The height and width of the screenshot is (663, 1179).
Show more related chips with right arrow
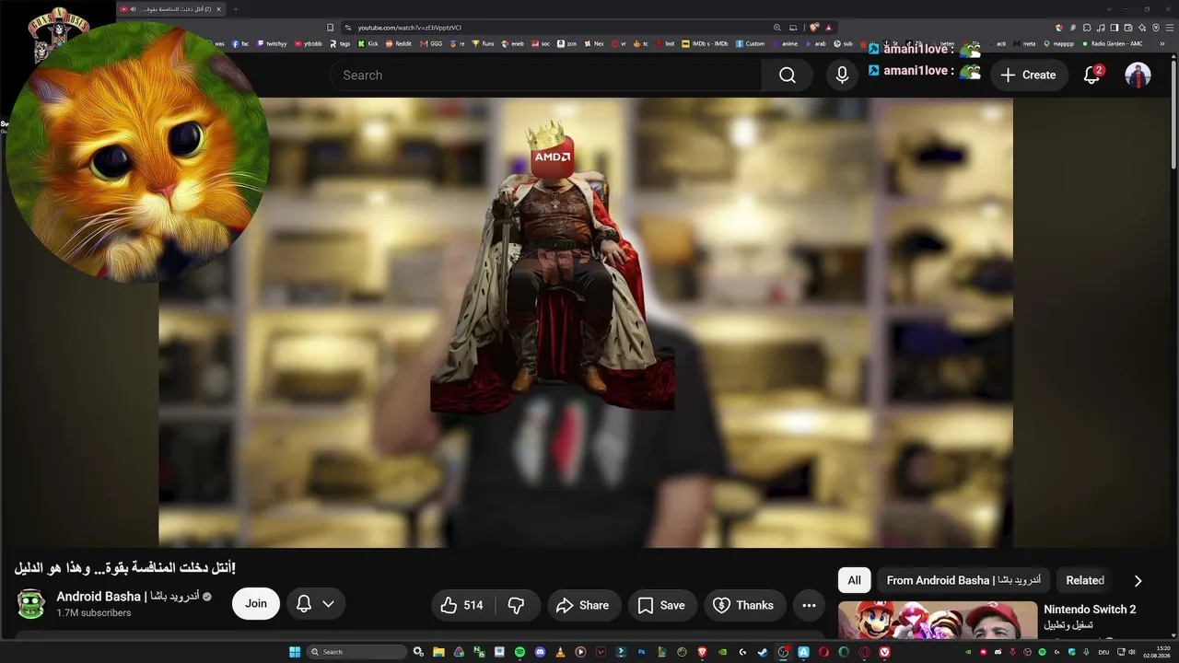[x=1138, y=581]
